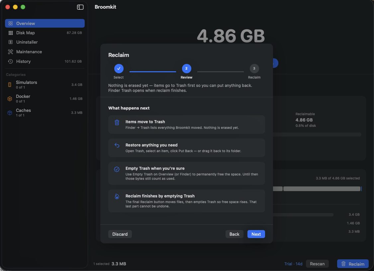Click the selection usage bar in background
Image resolution: width=374 pixels, height=271 pixels.
(x=317, y=189)
